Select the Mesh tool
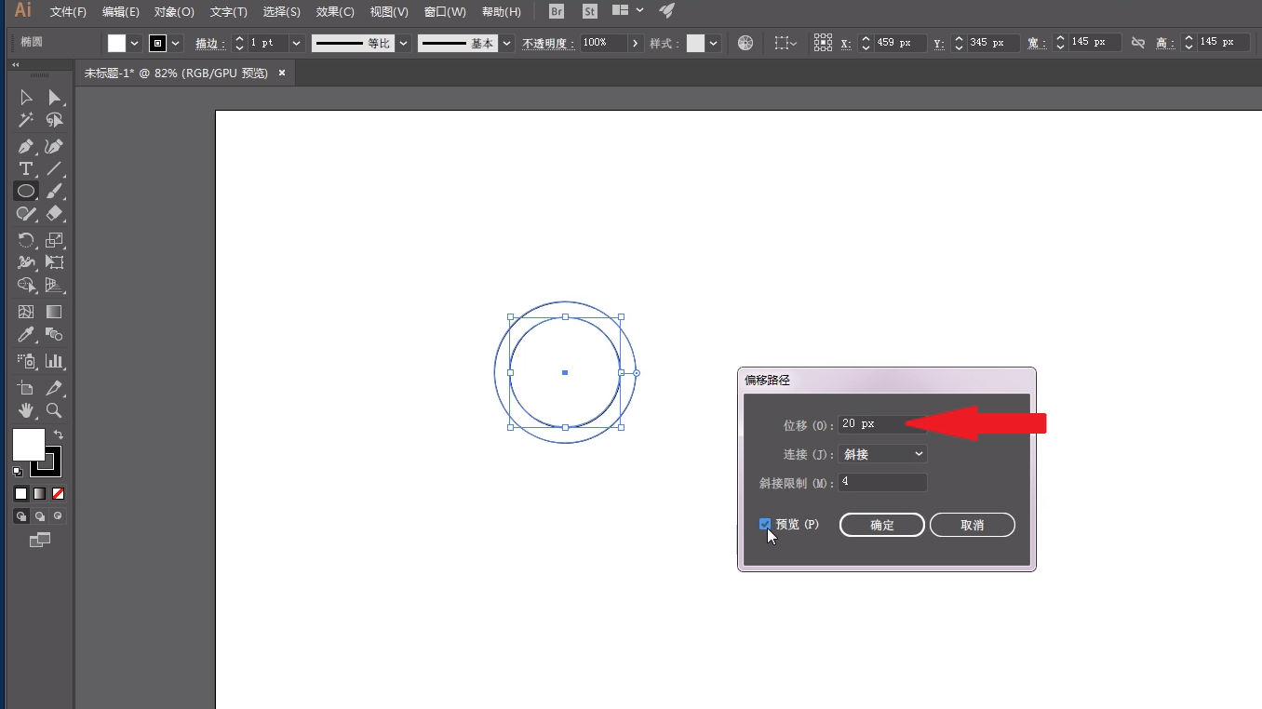1262x709 pixels. (x=26, y=312)
